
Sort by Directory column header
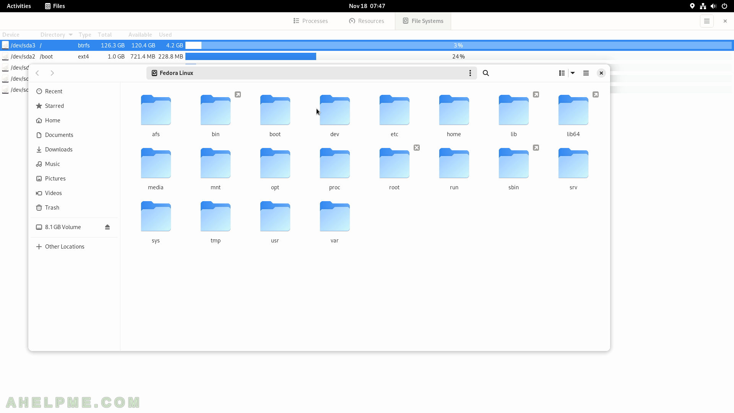[x=56, y=35]
